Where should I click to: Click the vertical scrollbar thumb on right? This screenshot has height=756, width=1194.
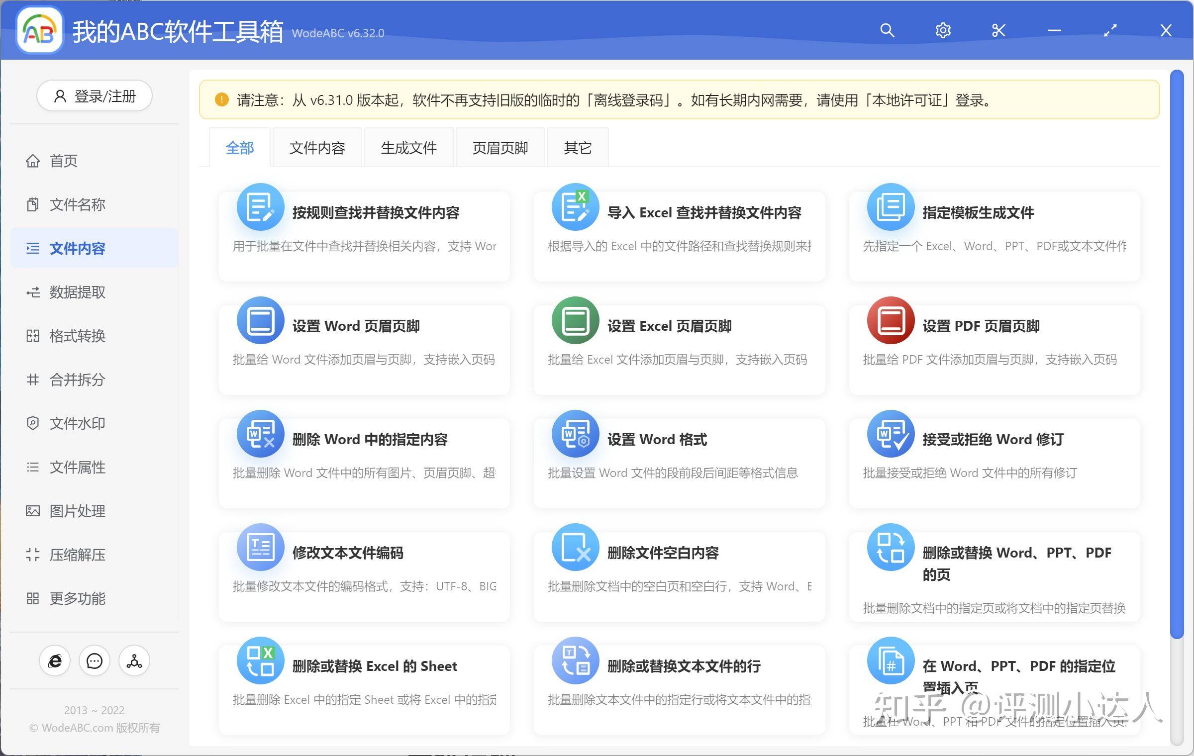click(1177, 354)
